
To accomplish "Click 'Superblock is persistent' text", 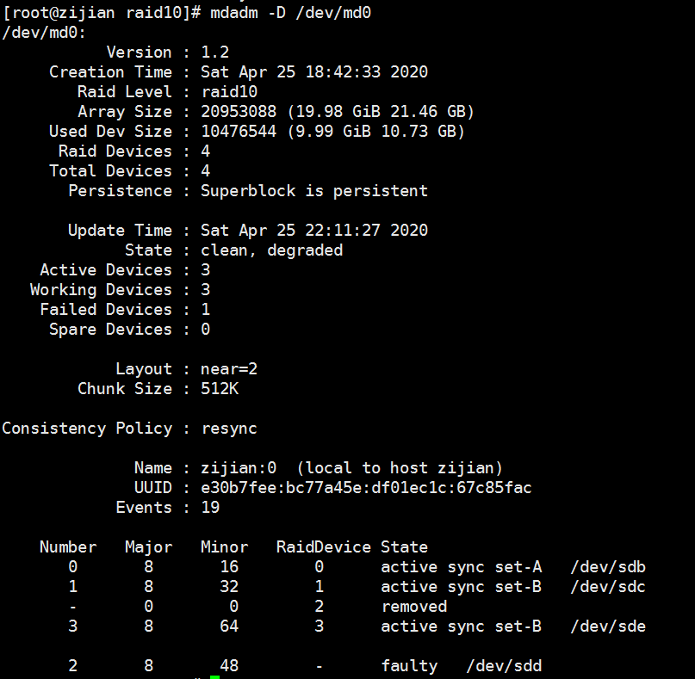I will tap(314, 191).
